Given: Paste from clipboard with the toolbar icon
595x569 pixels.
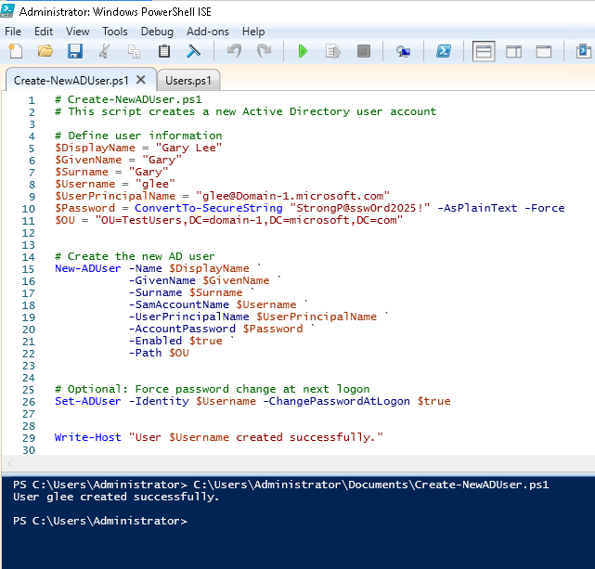Looking at the screenshot, I should [164, 51].
